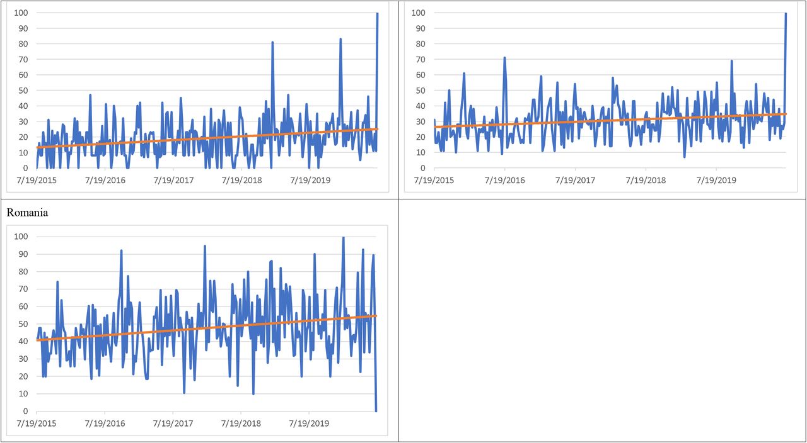Click 7/19/2017 axis label in top-left chart
This screenshot has height=443, width=807.
(173, 181)
